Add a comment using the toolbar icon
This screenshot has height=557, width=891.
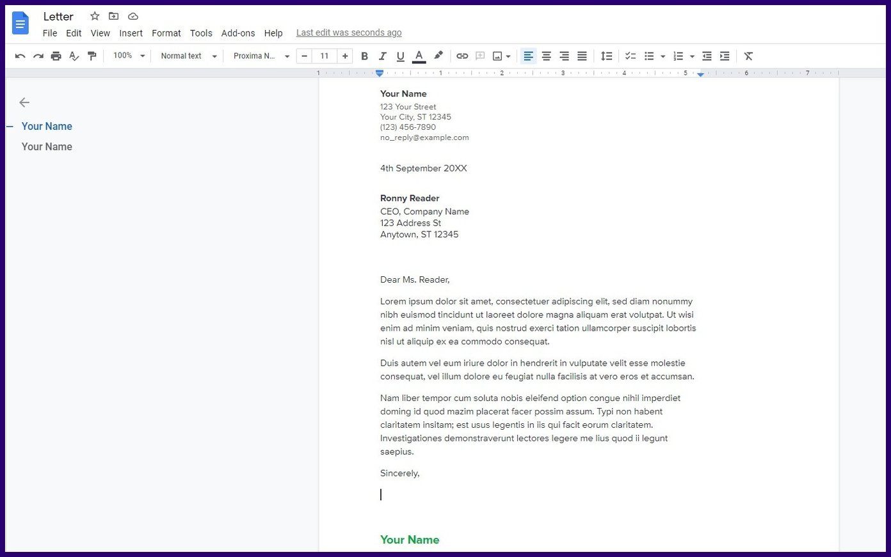480,56
